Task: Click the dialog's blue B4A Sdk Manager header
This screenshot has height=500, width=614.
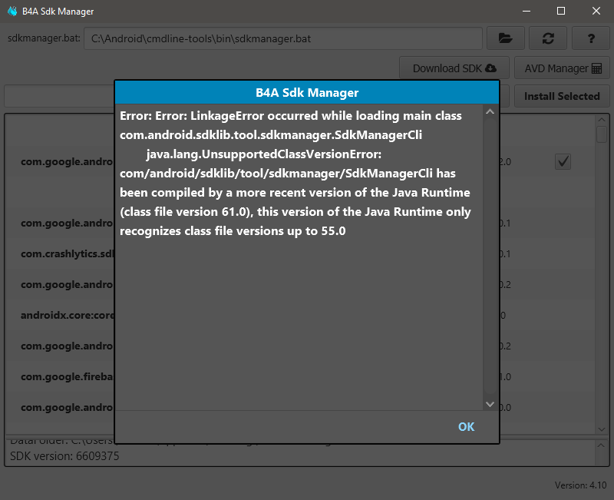Action: 307,92
